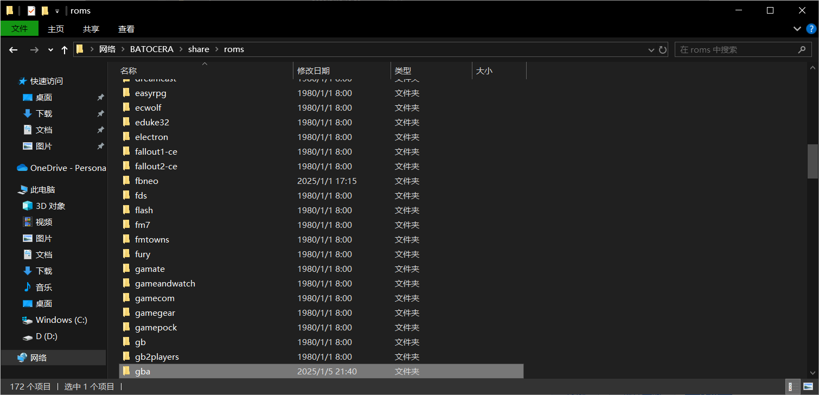Open the 文件 menu tab

pyautogui.click(x=20, y=29)
